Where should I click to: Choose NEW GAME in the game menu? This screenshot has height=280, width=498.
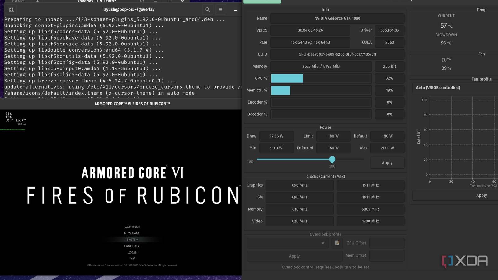coord(132,233)
